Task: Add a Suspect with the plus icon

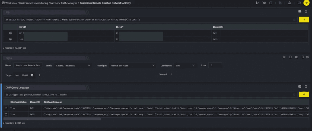Action: click(171, 74)
